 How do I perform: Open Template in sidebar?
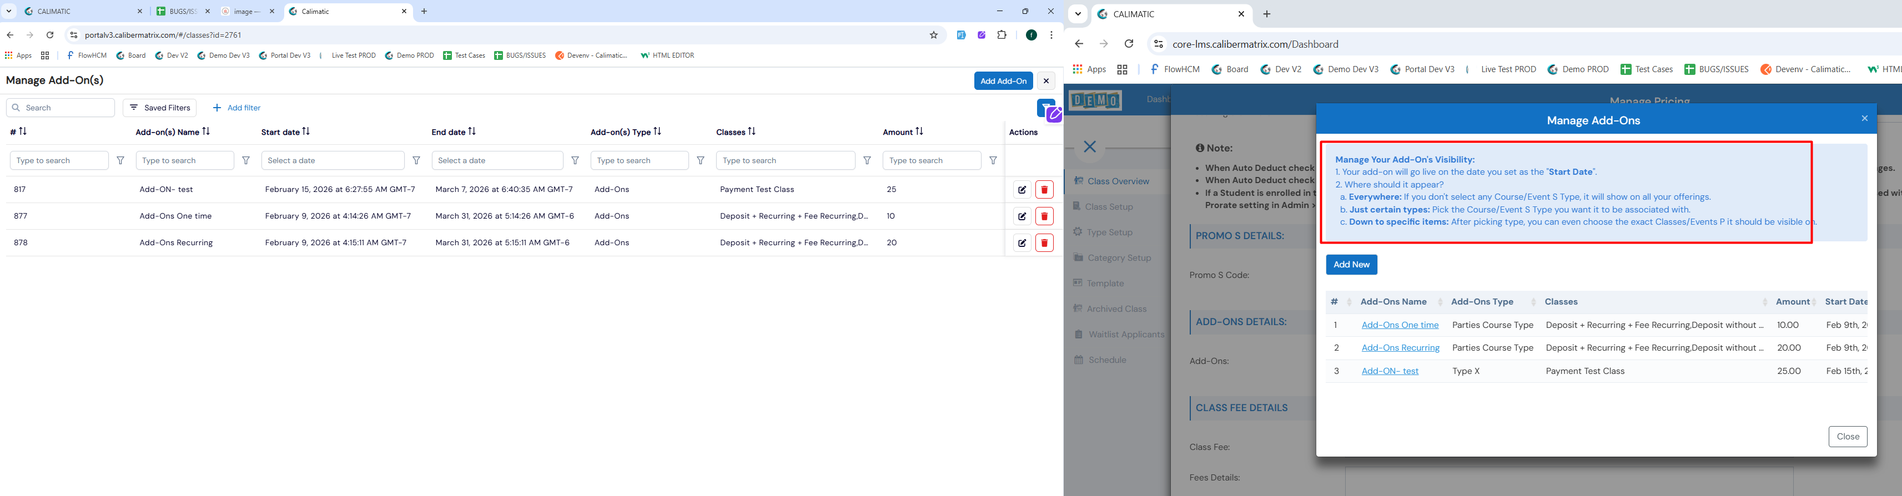1099,283
